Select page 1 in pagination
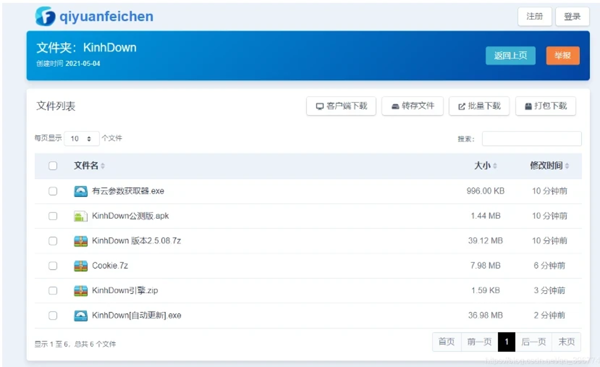 pos(506,342)
